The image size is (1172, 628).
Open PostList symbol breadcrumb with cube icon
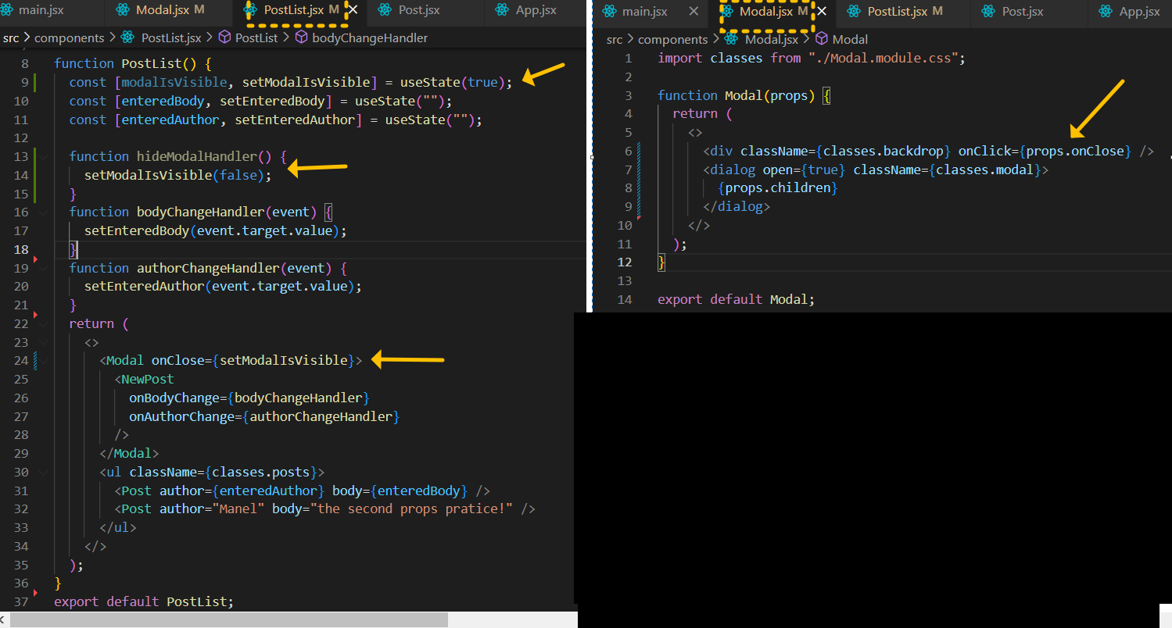pyautogui.click(x=248, y=37)
